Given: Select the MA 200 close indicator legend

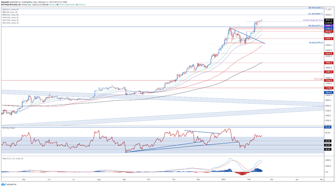Looking at the screenshot, I should pyautogui.click(x=10, y=20).
